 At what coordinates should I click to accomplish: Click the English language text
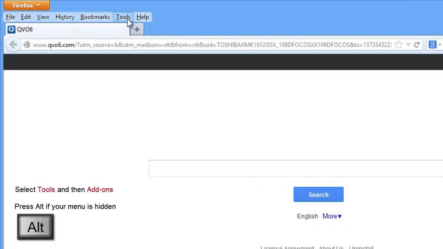(x=307, y=216)
